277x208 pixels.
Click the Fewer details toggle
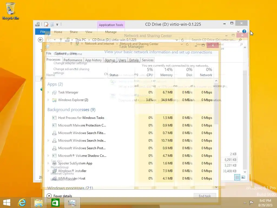tap(59, 196)
